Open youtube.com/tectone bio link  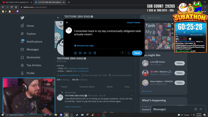click(79, 69)
